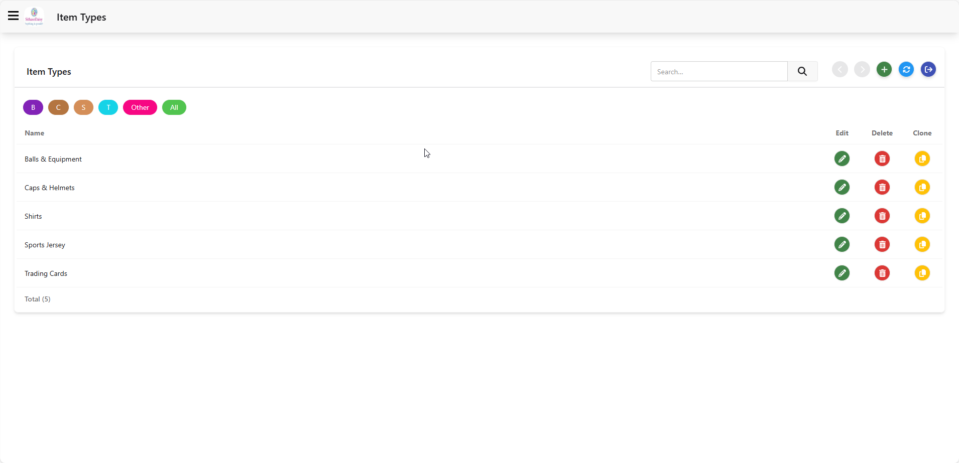Refresh the item types list
This screenshot has height=463, width=959.
coord(906,70)
